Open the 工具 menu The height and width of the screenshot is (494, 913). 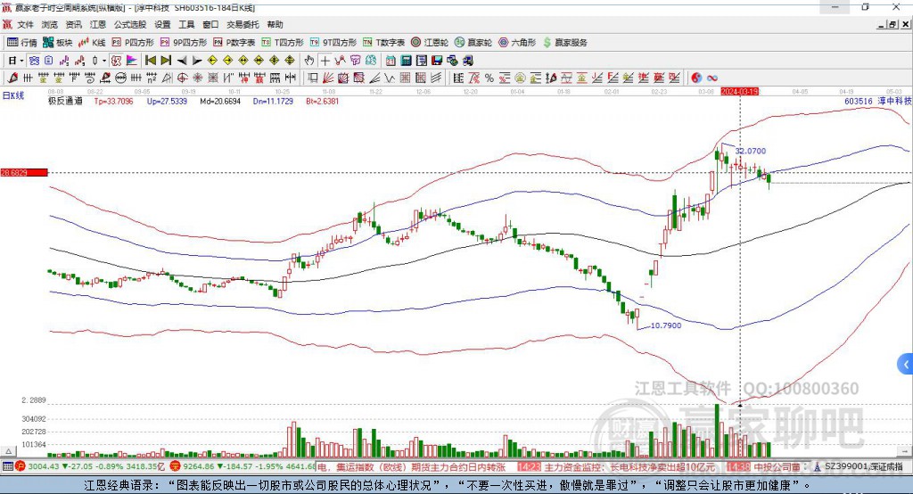click(186, 24)
